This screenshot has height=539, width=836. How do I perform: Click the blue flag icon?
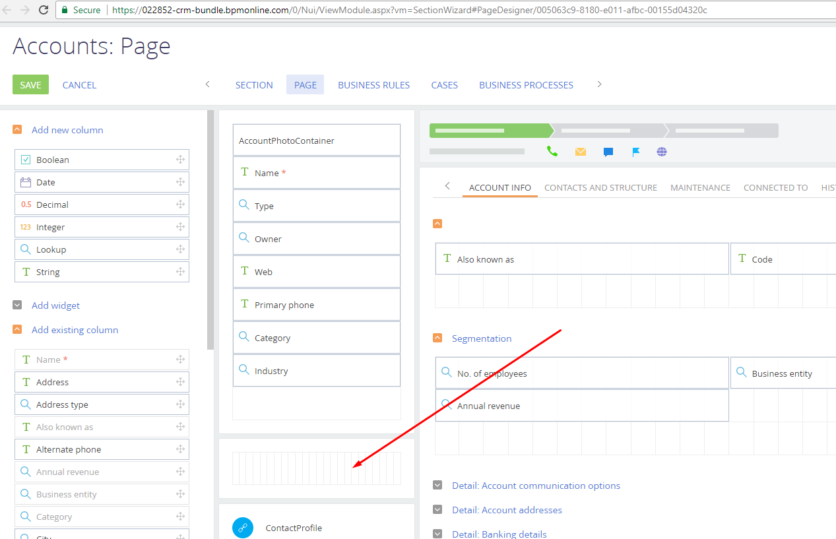[636, 152]
